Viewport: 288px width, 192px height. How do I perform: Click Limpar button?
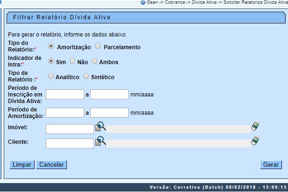coord(22,164)
